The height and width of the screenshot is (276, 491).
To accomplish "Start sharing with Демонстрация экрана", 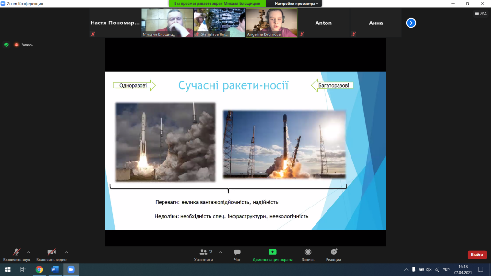I will click(272, 255).
